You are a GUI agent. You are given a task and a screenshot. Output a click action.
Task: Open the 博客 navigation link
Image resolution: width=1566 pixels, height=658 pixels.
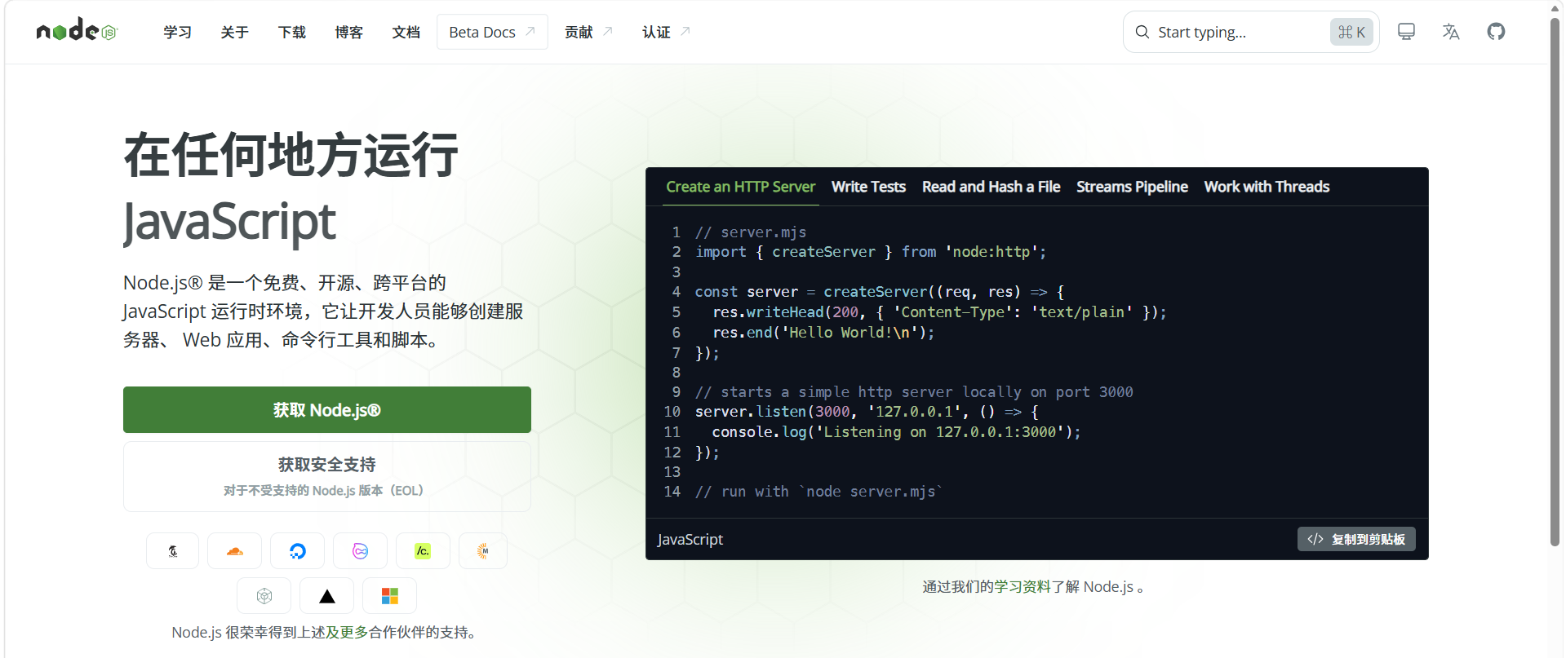pyautogui.click(x=348, y=32)
